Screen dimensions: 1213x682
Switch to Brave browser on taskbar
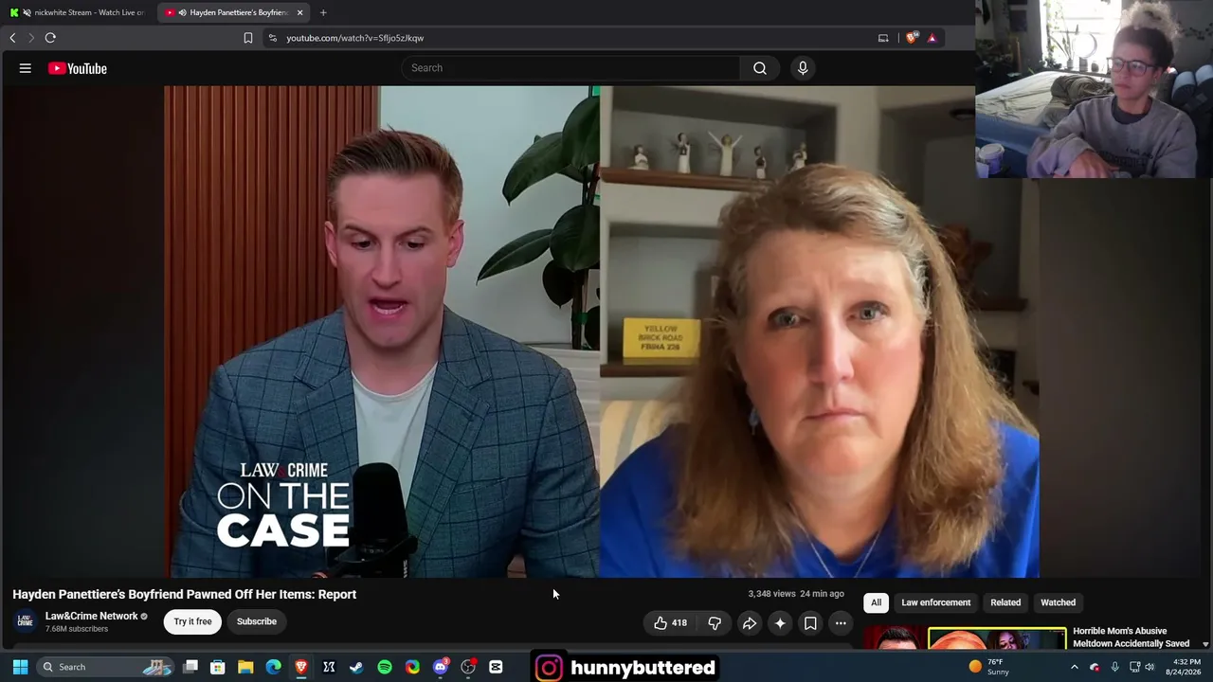click(301, 667)
